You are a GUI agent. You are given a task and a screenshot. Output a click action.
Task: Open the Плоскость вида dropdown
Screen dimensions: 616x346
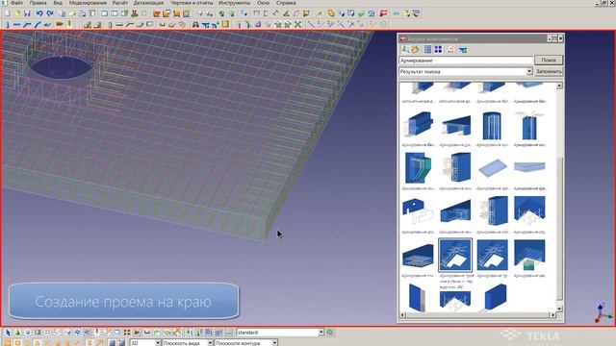tap(210, 343)
